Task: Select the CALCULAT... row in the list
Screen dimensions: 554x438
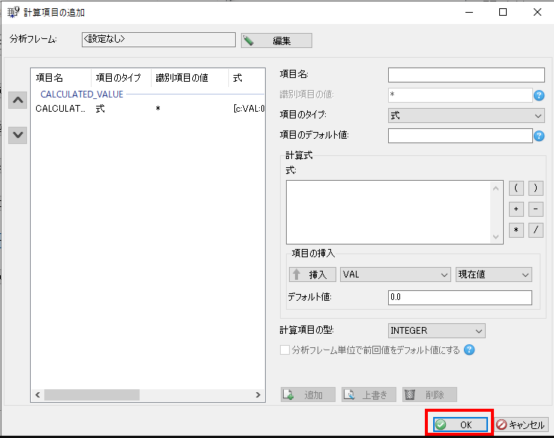Action: click(x=148, y=108)
